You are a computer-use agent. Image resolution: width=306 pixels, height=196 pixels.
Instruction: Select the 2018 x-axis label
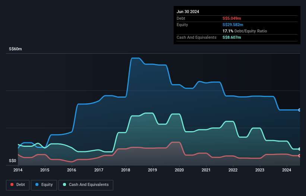tap(126, 170)
